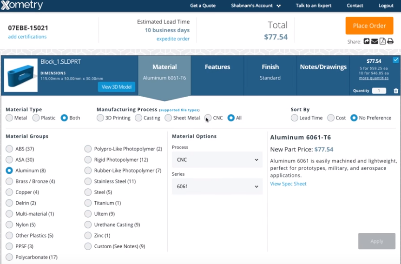
Task: Select Multi-material (1) group
Action: click(9, 214)
